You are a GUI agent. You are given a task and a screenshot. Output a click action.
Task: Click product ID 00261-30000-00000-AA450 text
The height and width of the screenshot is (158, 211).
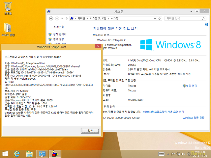123,118
